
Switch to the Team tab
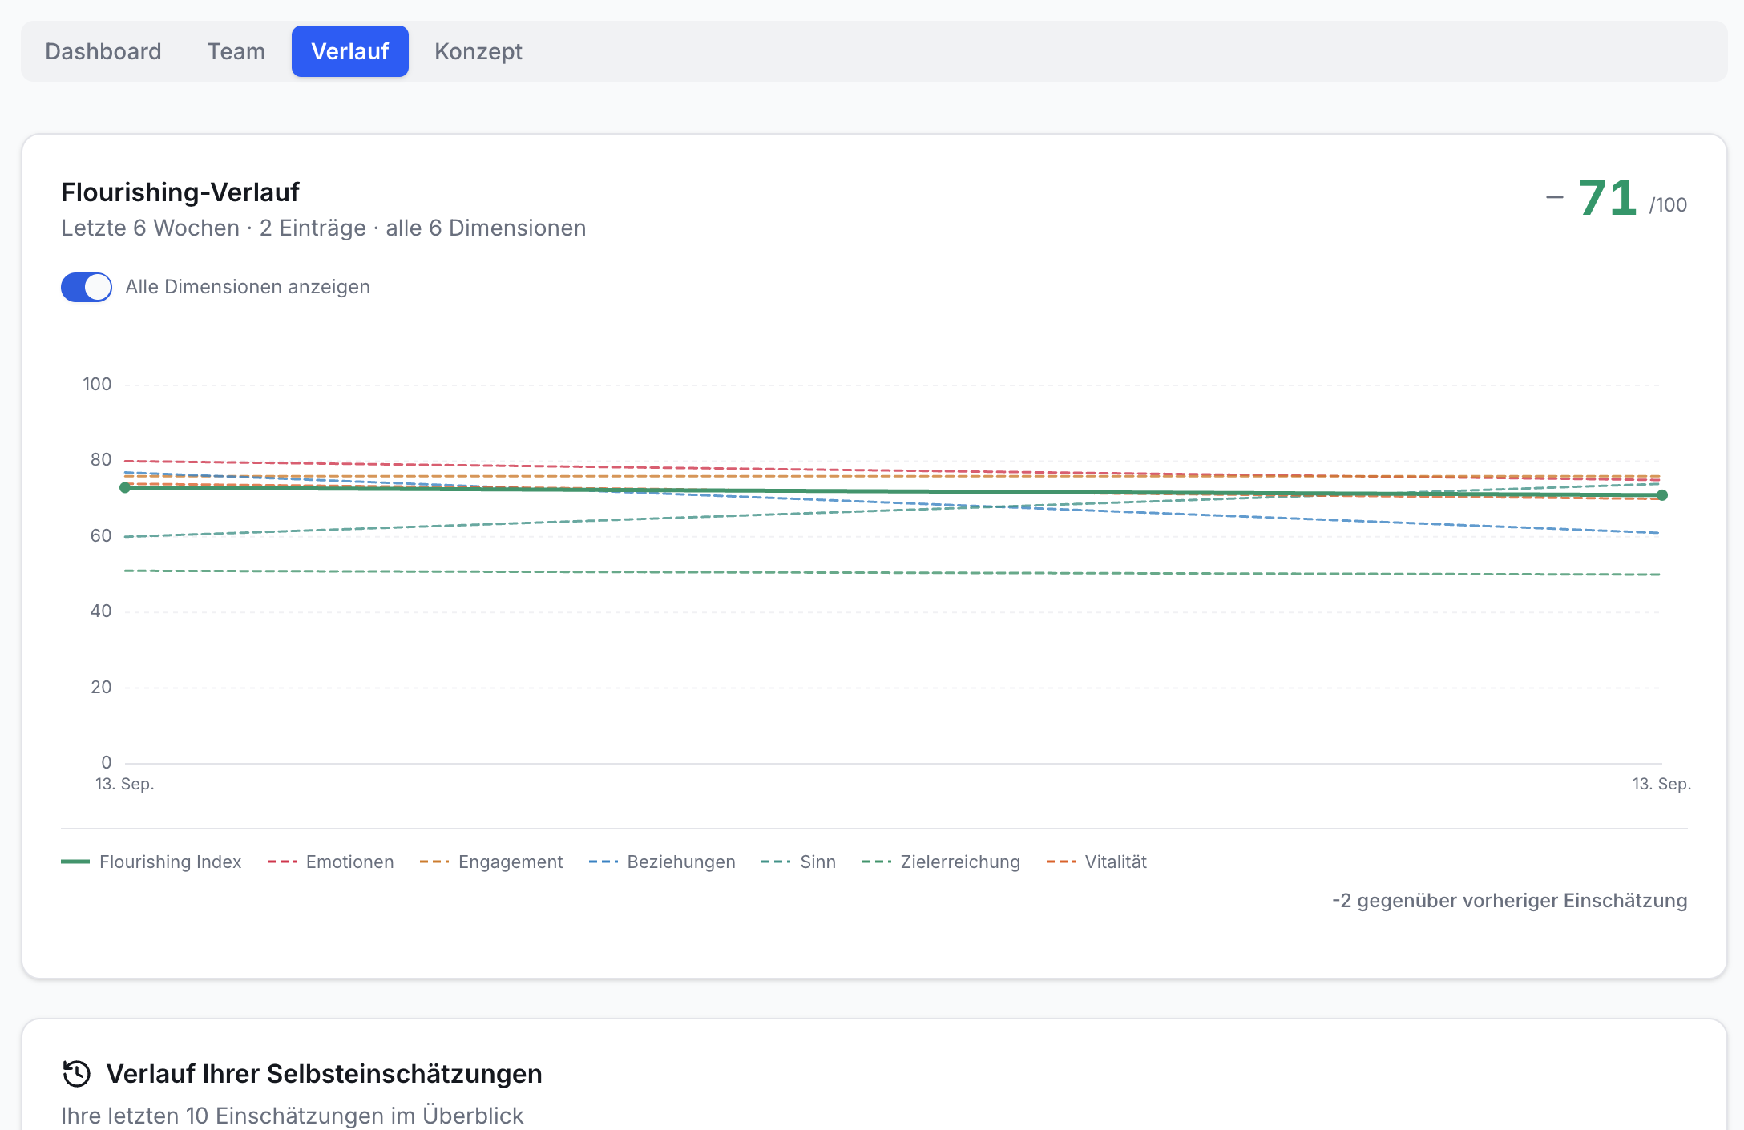(236, 51)
